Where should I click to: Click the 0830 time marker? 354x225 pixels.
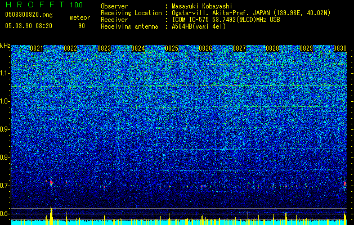pos(340,48)
